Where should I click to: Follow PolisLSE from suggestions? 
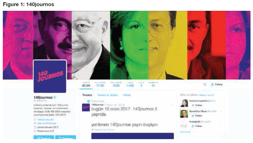197,126
